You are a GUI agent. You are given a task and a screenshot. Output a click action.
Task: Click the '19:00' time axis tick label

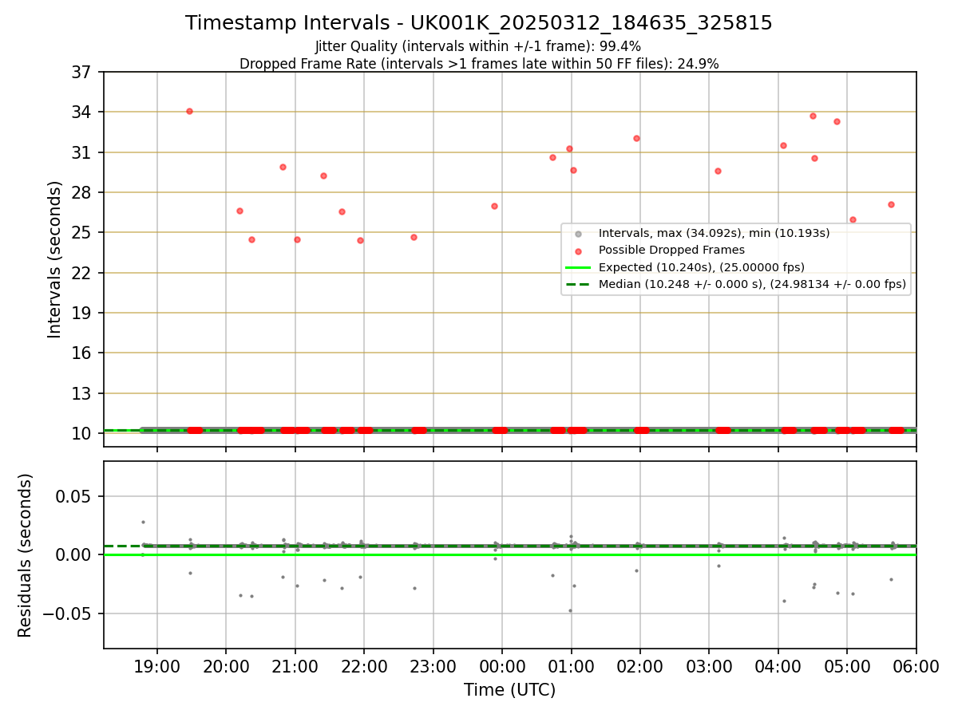coord(156,665)
